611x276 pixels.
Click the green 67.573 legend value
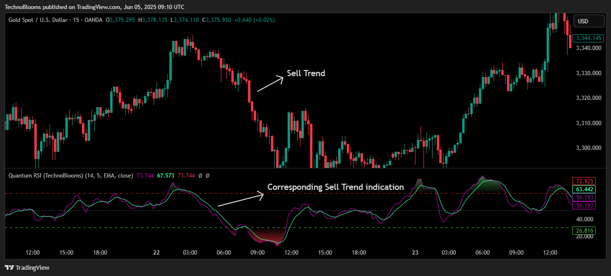(x=166, y=176)
